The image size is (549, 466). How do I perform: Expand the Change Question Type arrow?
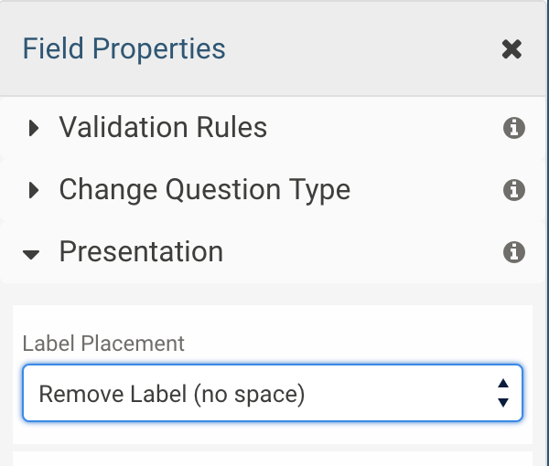(x=34, y=190)
